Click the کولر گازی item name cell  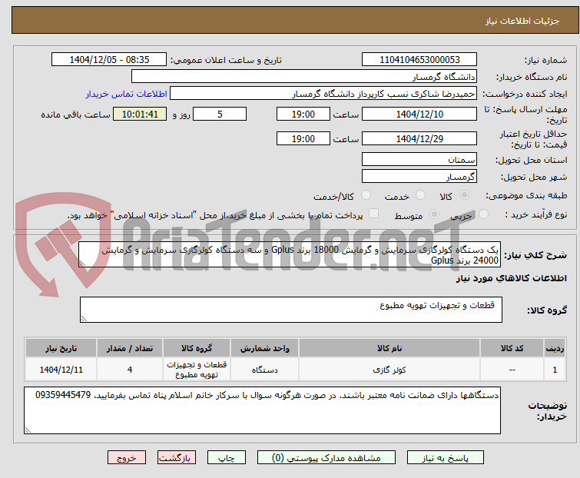click(x=389, y=370)
